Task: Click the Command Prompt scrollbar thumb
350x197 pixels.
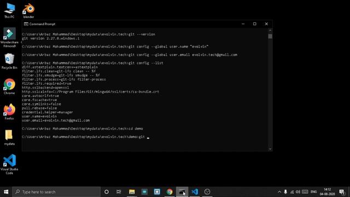Action: (x=270, y=36)
